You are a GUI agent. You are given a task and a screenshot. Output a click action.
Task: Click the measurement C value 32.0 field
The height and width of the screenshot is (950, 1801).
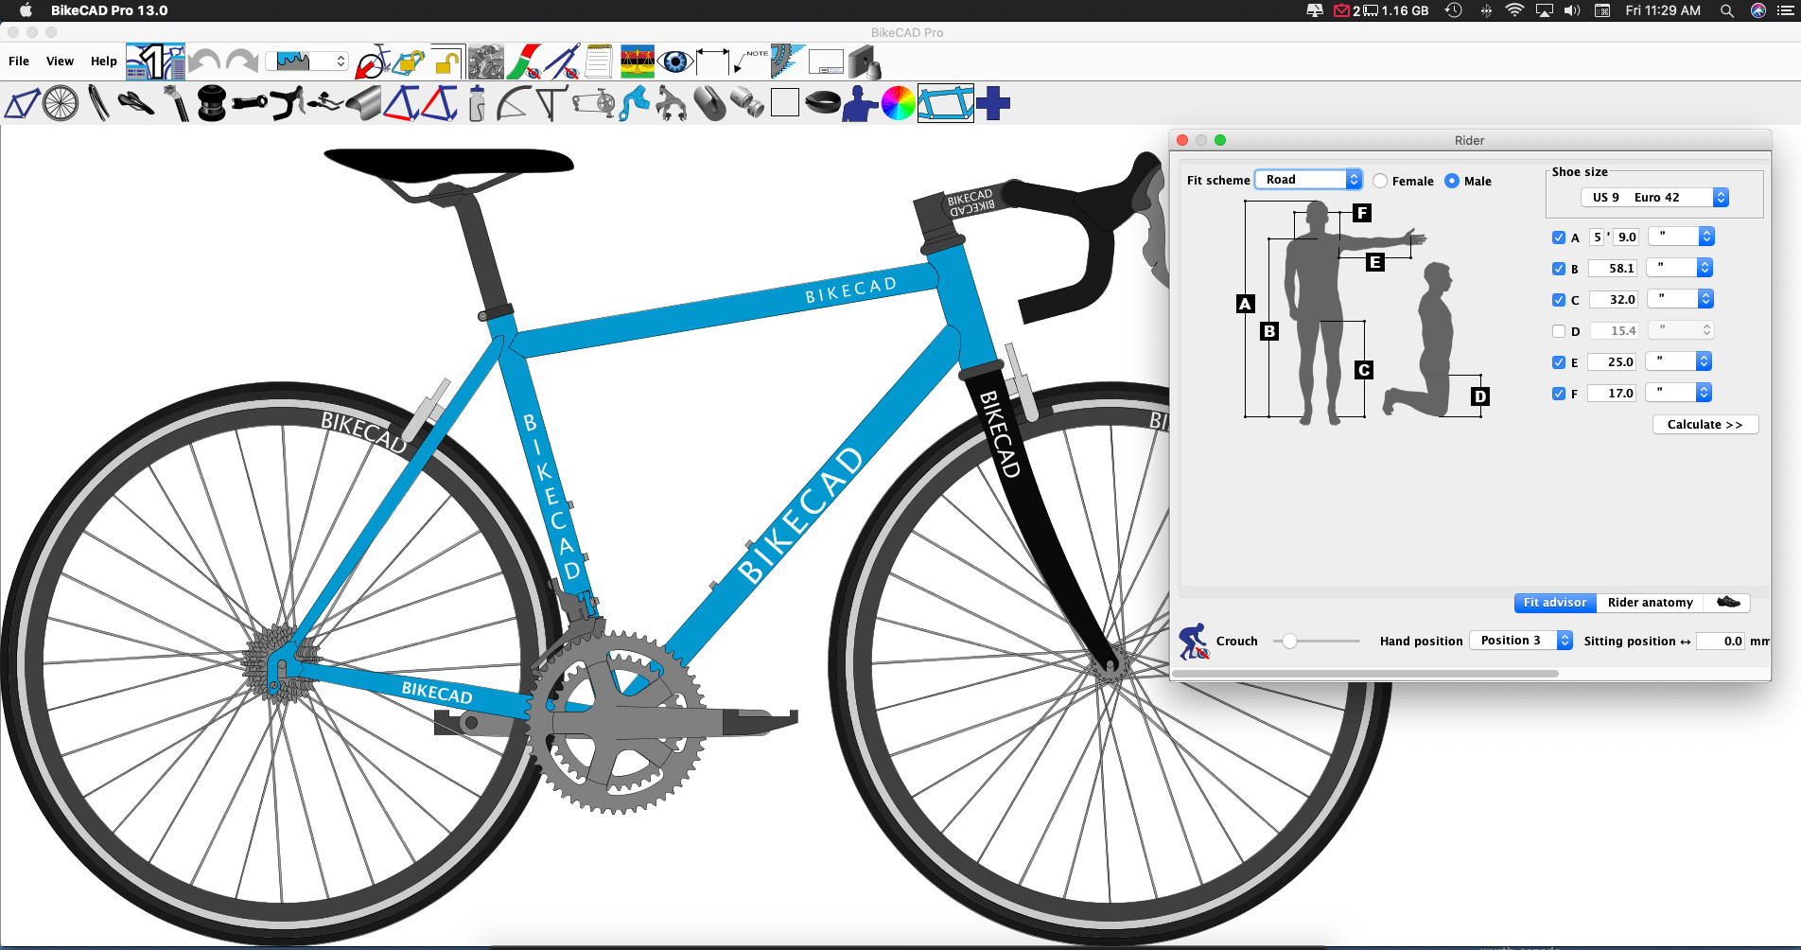1613,300
